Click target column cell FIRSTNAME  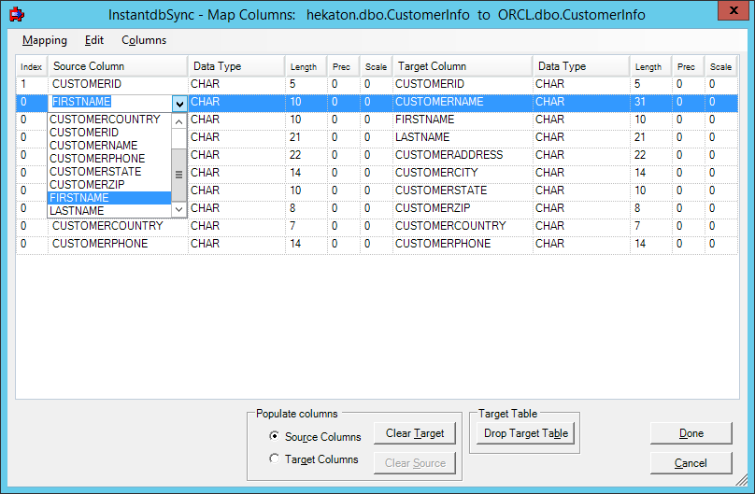tap(463, 120)
